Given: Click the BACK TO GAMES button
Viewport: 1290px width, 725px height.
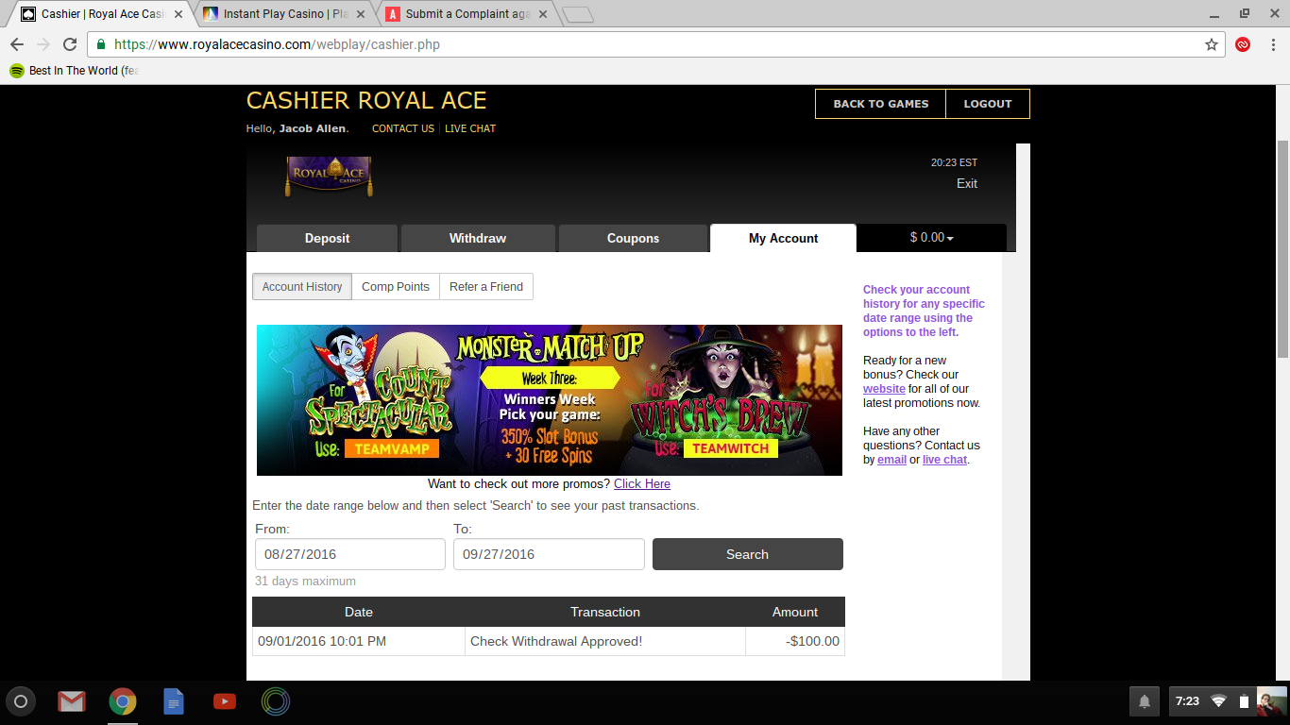Looking at the screenshot, I should [x=881, y=104].
